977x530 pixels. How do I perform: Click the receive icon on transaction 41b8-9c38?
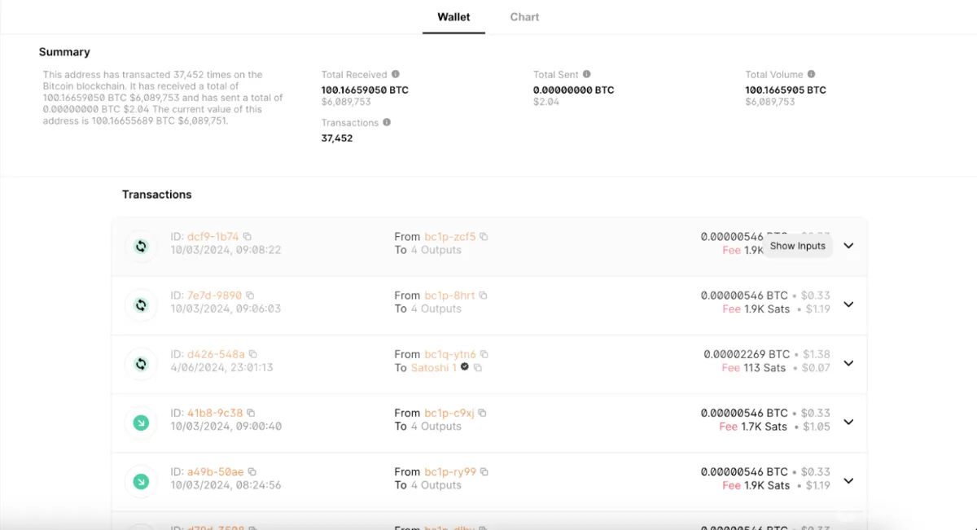tap(141, 422)
